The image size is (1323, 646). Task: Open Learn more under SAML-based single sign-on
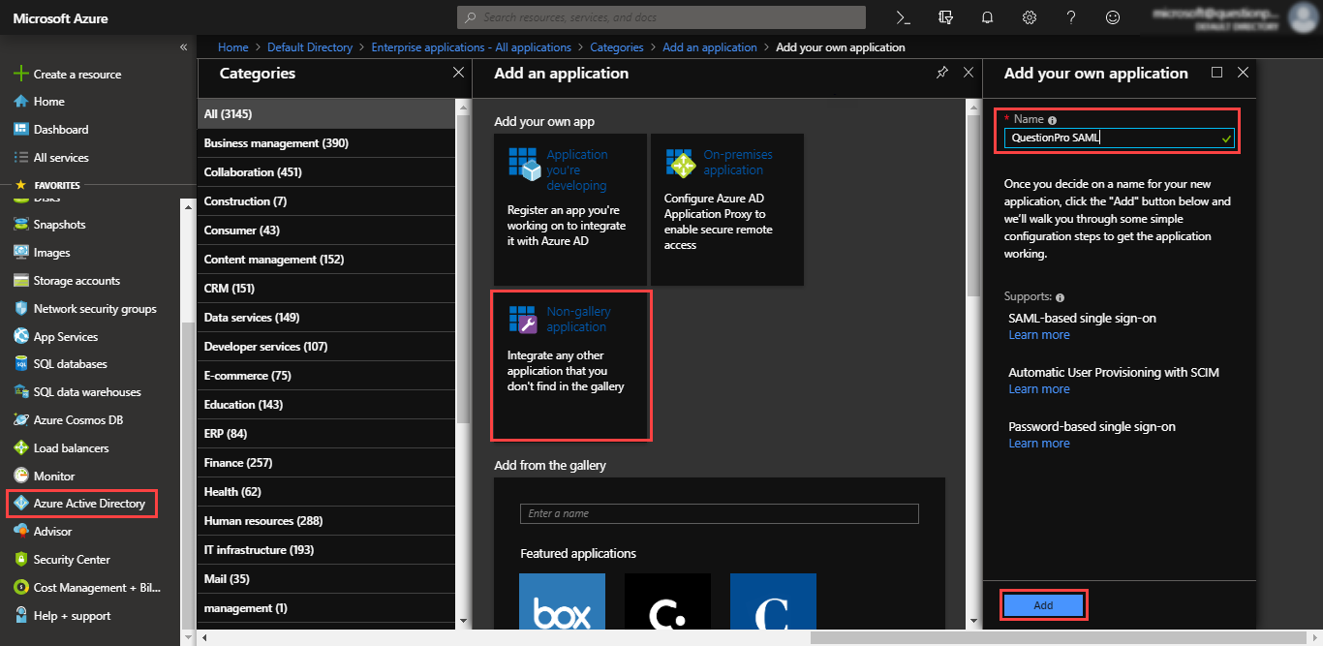[1039, 335]
